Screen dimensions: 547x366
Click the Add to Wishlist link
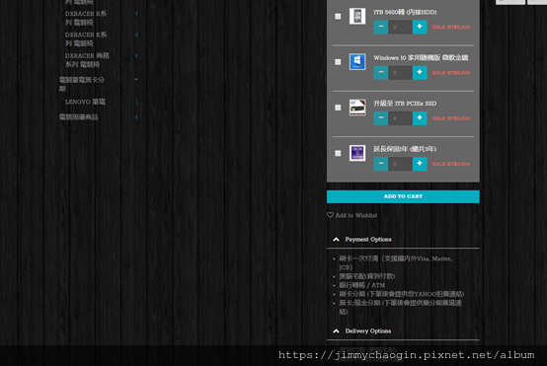click(356, 215)
